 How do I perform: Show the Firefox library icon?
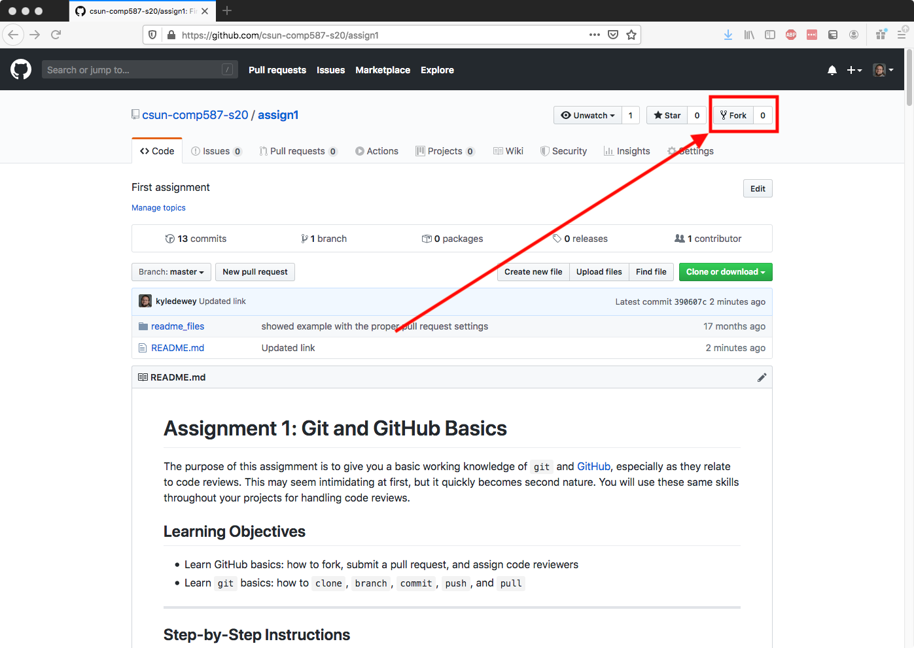pos(749,35)
